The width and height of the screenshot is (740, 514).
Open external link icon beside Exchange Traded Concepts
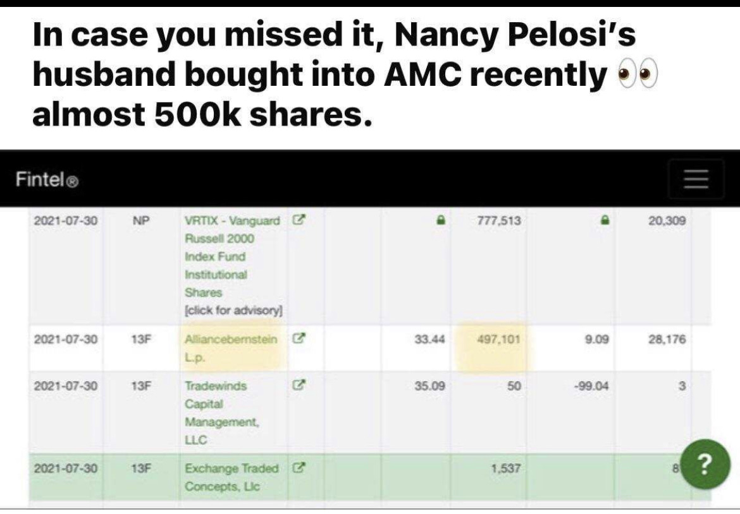coord(300,469)
